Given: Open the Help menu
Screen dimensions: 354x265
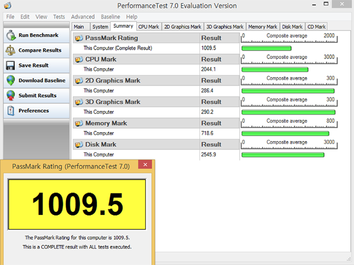Looking at the screenshot, I should click(x=132, y=17).
